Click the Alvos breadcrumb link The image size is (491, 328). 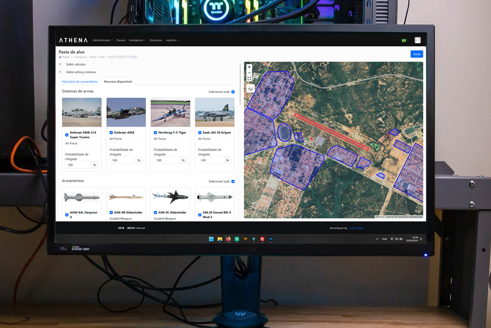pyautogui.click(x=93, y=57)
